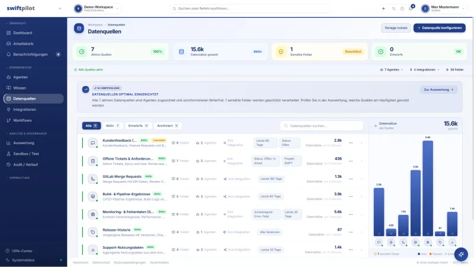The height and width of the screenshot is (267, 474).
Task: Follow the 7 Agenten link
Action: click(x=392, y=69)
